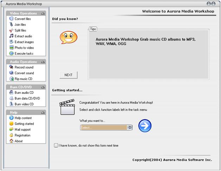The height and width of the screenshot is (171, 221).
Task: Tick 'do not show this form next time' checkbox
Action: 56,145
